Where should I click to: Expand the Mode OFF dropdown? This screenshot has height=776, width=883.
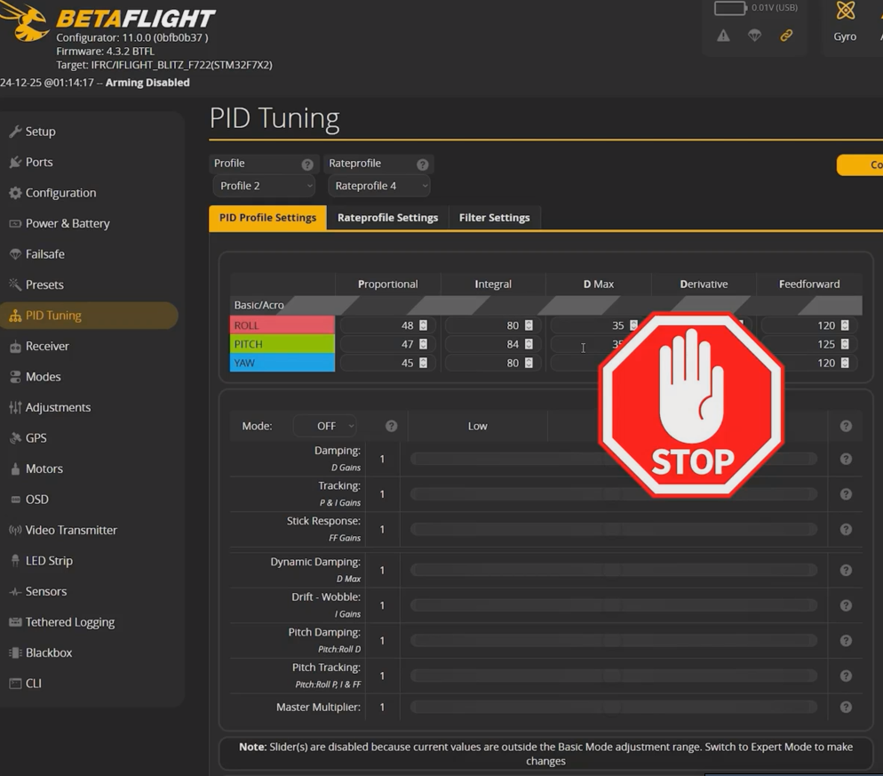[325, 427]
